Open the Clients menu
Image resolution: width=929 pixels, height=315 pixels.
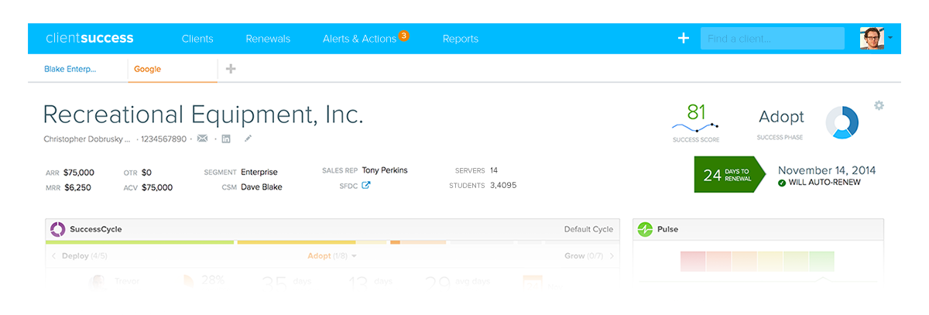pyautogui.click(x=197, y=39)
